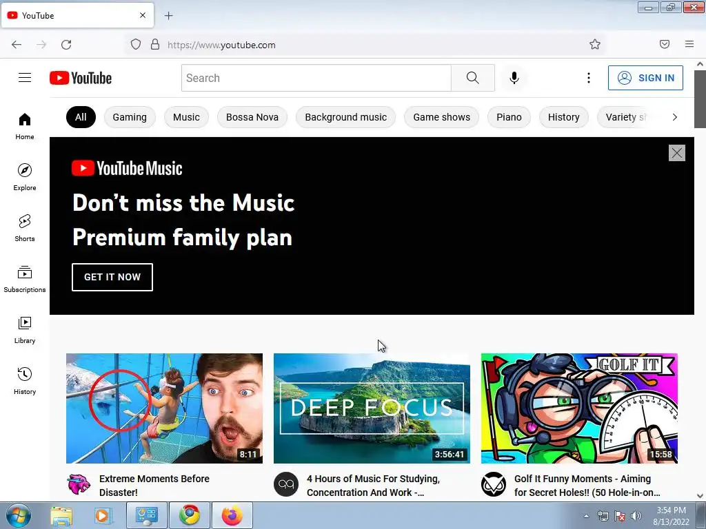The image size is (706, 529).
Task: Open the Firefox application menu
Action: (x=689, y=44)
